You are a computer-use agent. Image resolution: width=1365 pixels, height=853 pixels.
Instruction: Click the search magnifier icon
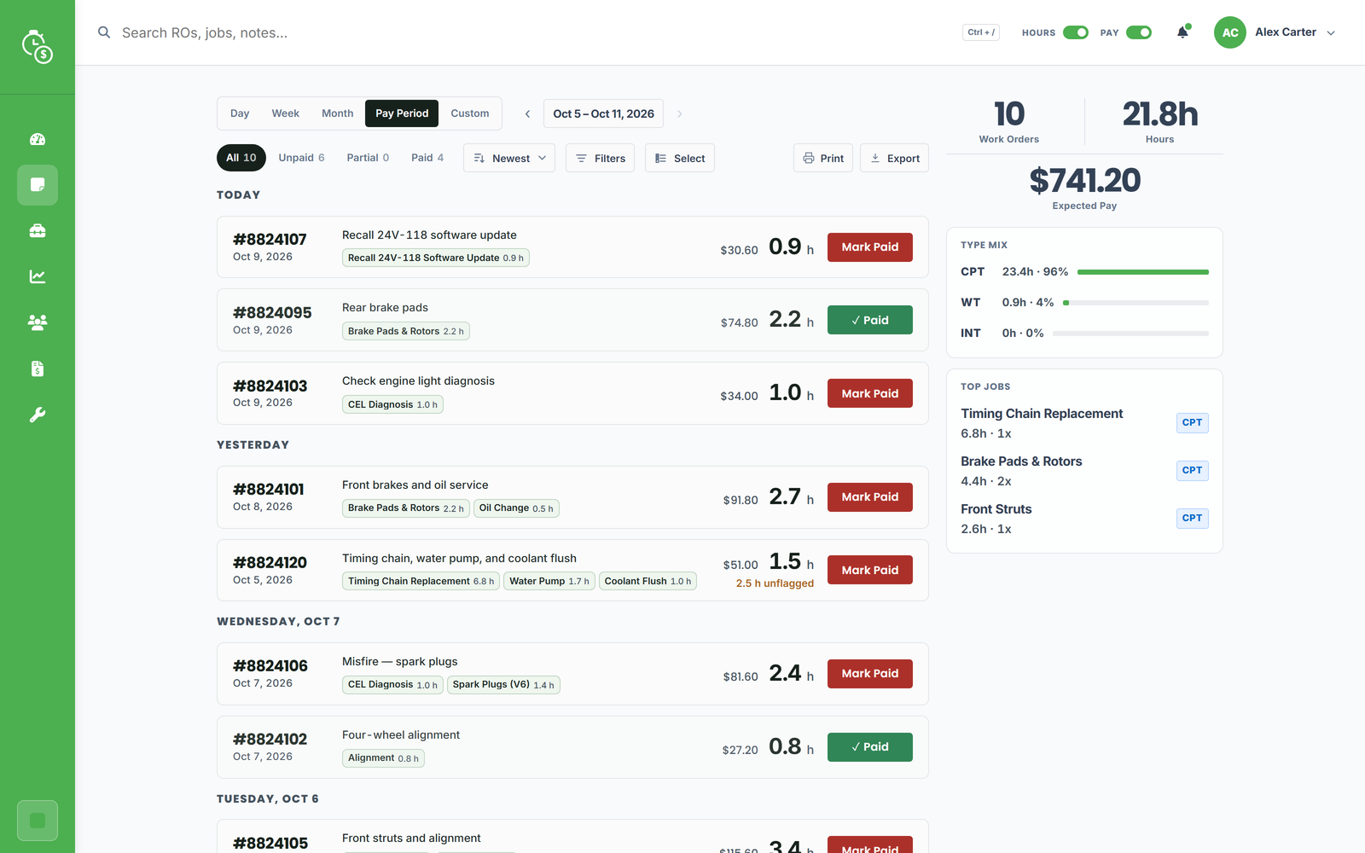pyautogui.click(x=104, y=32)
